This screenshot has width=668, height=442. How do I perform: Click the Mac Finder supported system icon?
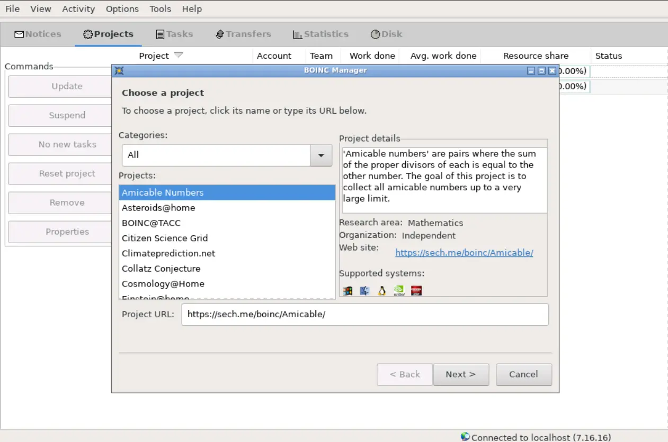pos(364,290)
